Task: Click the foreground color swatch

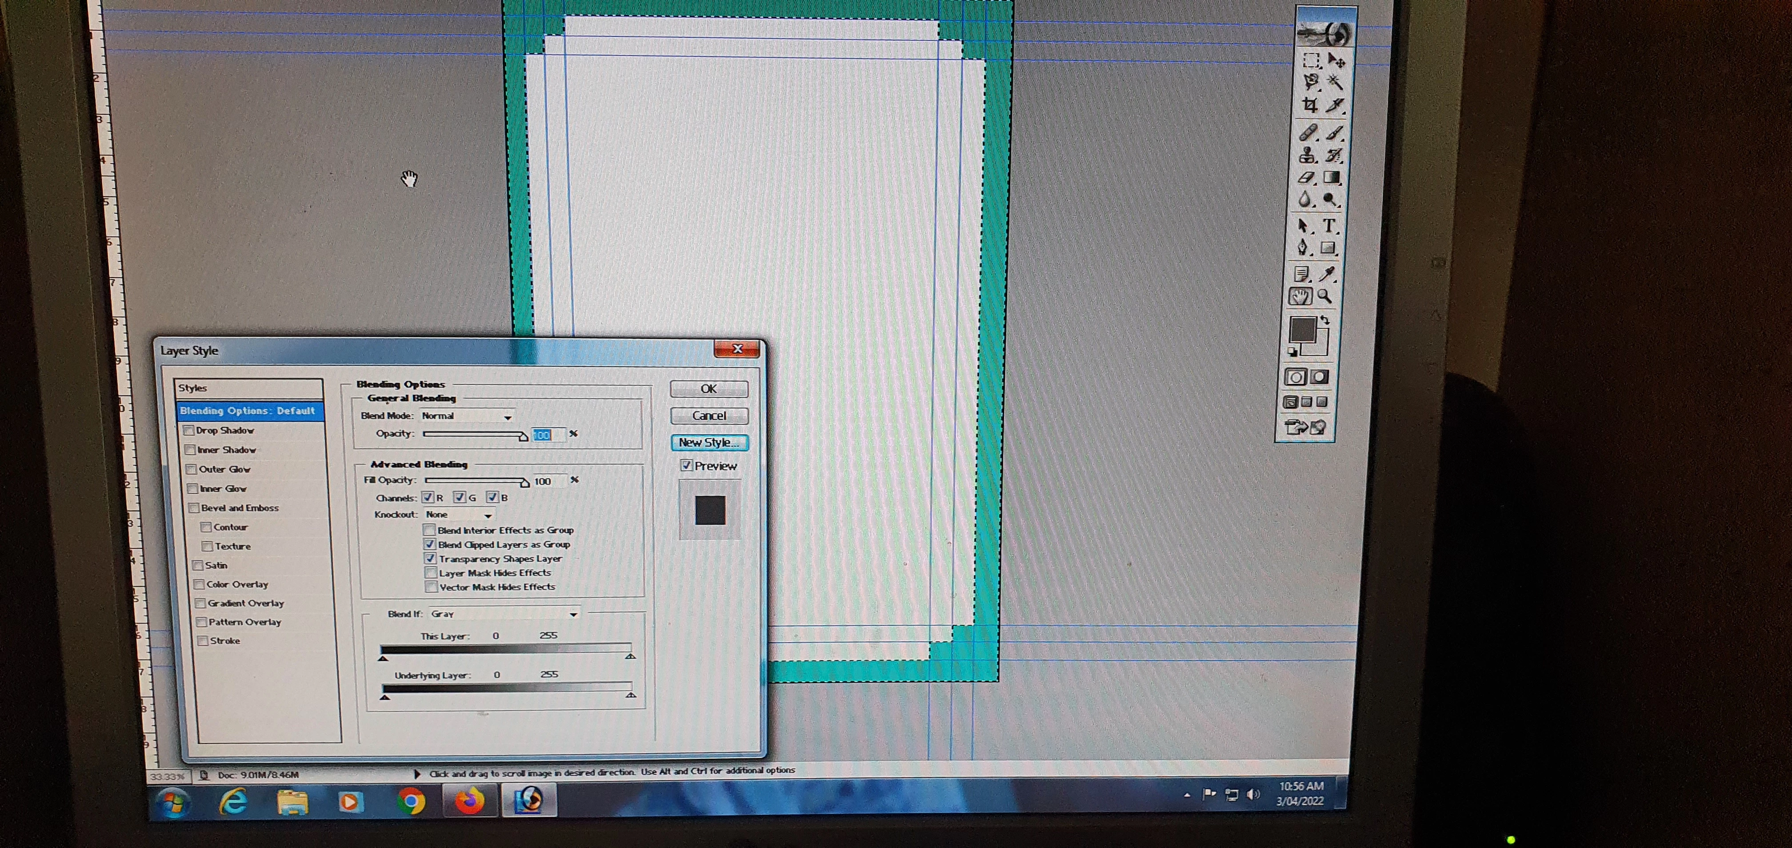Action: click(x=1302, y=330)
